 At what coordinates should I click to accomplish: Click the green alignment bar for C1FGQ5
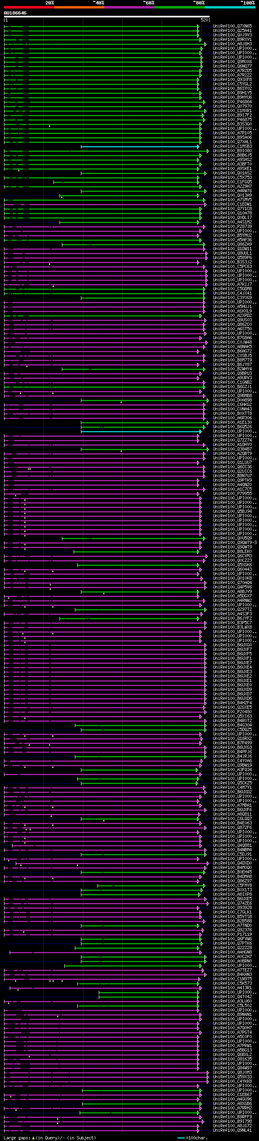pos(127,182)
